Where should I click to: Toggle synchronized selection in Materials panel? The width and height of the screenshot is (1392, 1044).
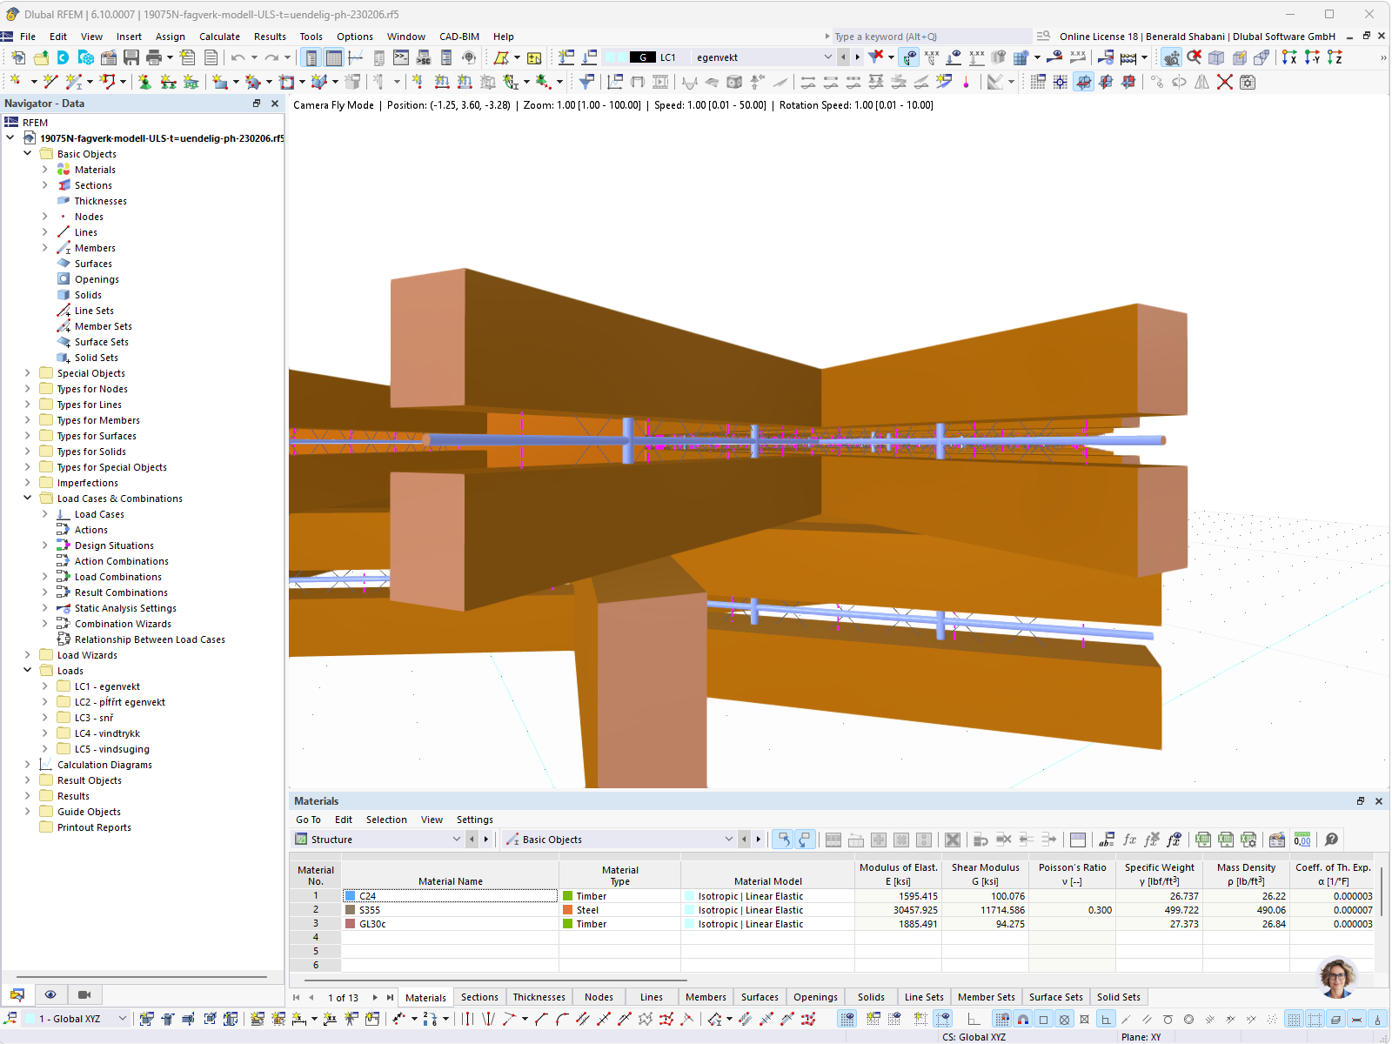pos(783,840)
